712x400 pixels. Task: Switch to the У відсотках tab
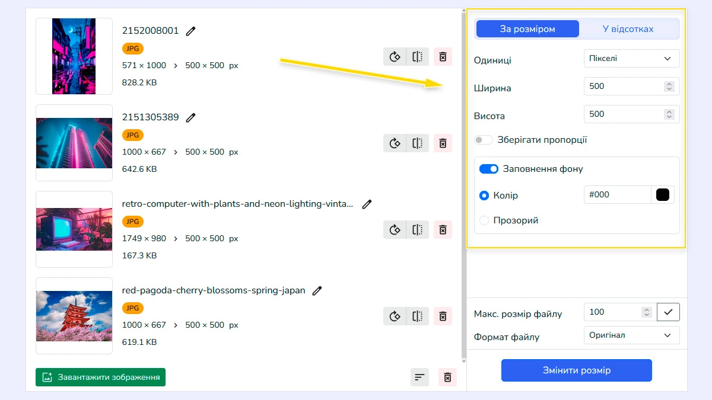point(628,29)
